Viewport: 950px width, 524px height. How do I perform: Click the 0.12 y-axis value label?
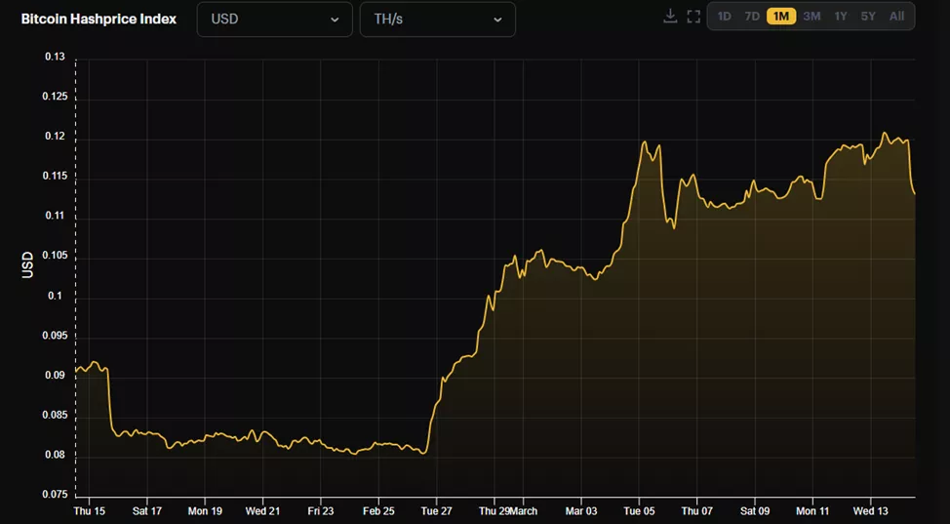(55, 137)
